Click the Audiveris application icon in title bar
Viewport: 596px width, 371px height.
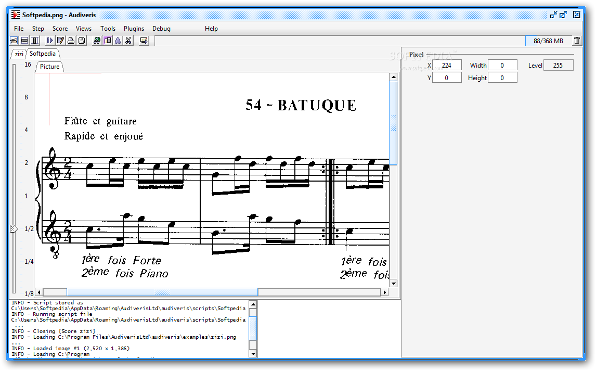tap(15, 15)
